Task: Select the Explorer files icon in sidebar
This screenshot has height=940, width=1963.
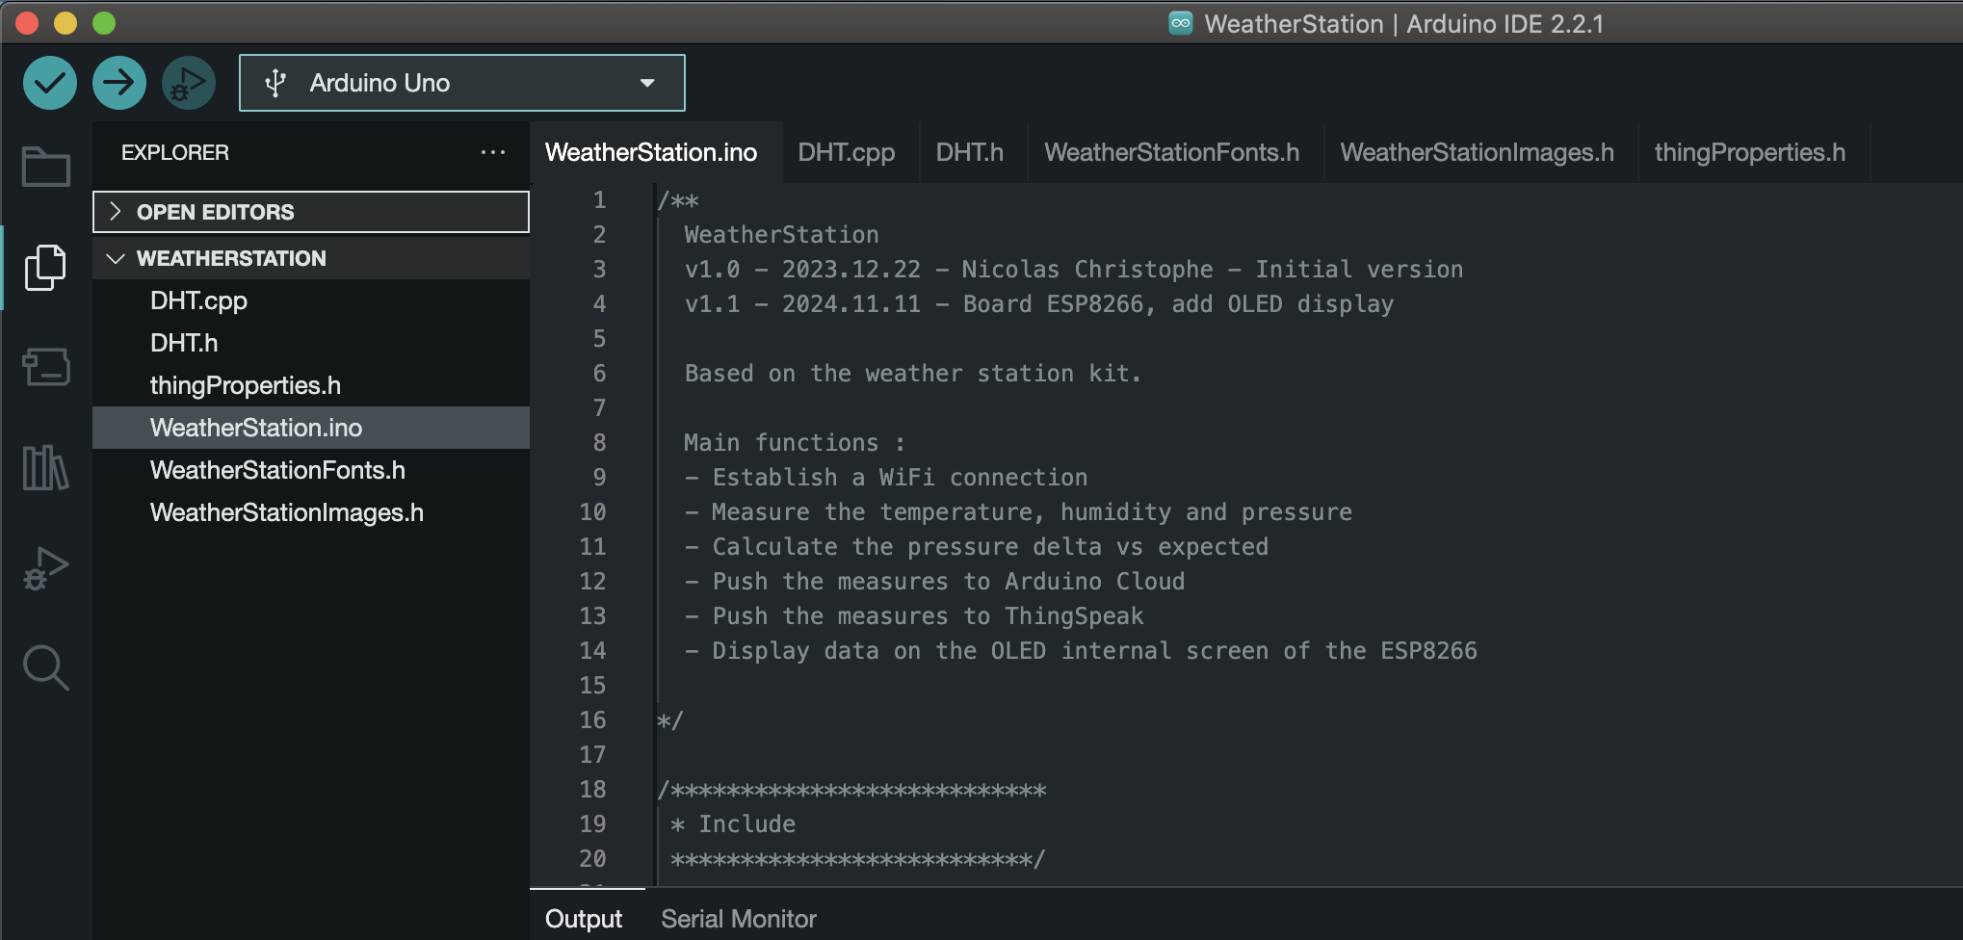Action: coord(46,267)
